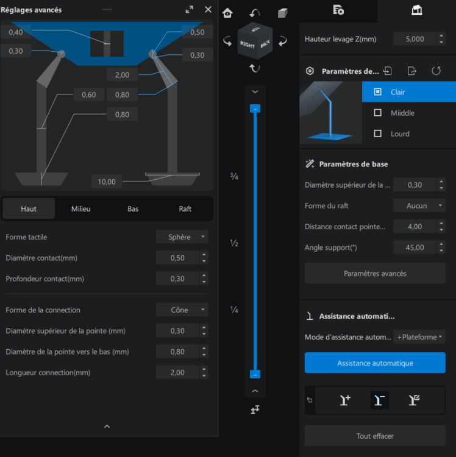Open the Forme tactile dropdown
456x457 pixels.
pyautogui.click(x=182, y=236)
